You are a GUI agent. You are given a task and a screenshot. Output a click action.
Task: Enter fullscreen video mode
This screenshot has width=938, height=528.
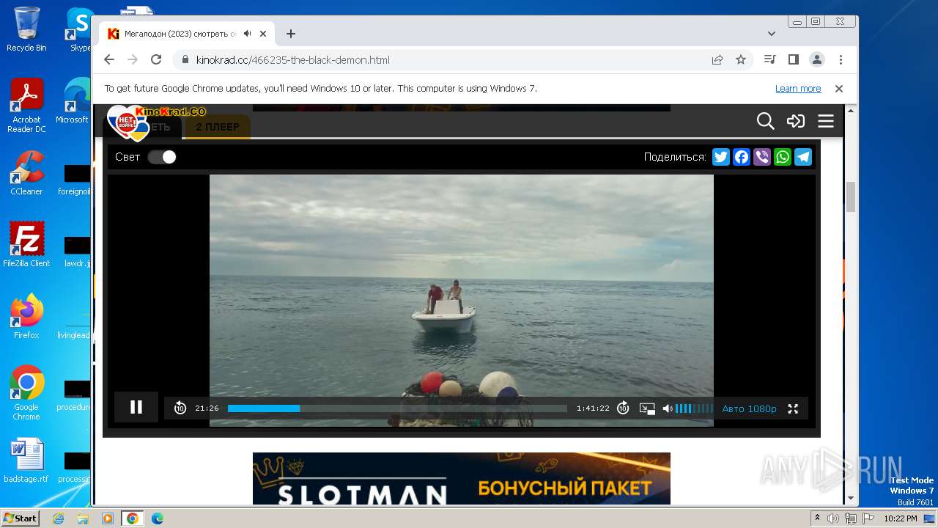point(793,408)
